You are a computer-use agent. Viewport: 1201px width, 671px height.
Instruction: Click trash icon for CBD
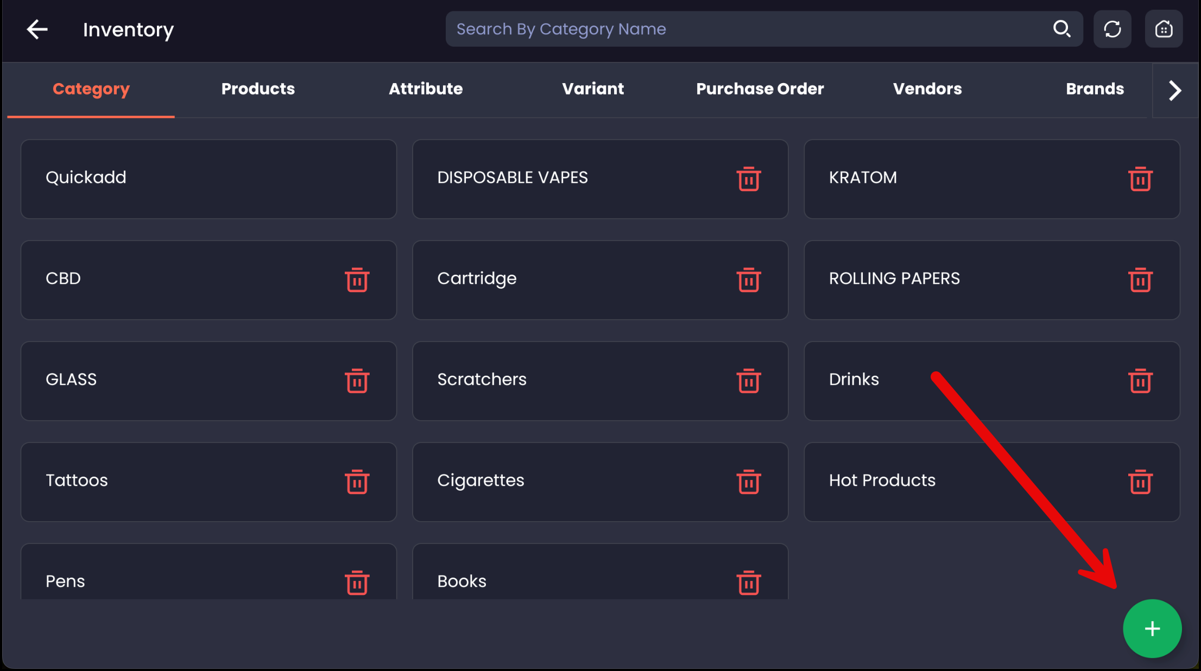(357, 280)
